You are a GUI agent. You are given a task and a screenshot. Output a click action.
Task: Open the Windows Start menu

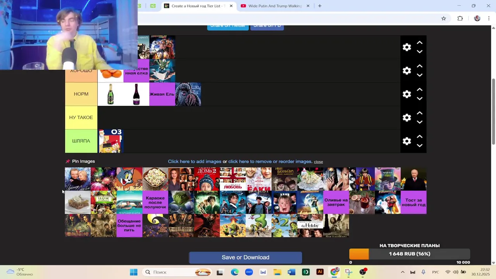(x=134, y=272)
